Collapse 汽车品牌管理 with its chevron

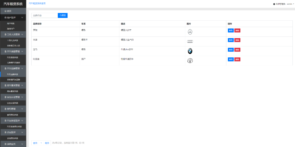pyautogui.click(x=22, y=68)
